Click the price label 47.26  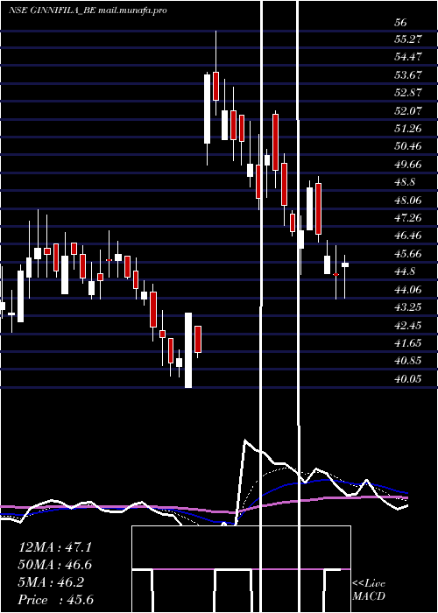(408, 218)
